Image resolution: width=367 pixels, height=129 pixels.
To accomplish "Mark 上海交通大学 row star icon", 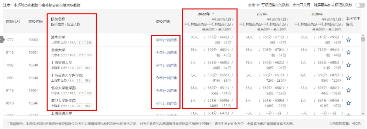I will [x=348, y=65].
